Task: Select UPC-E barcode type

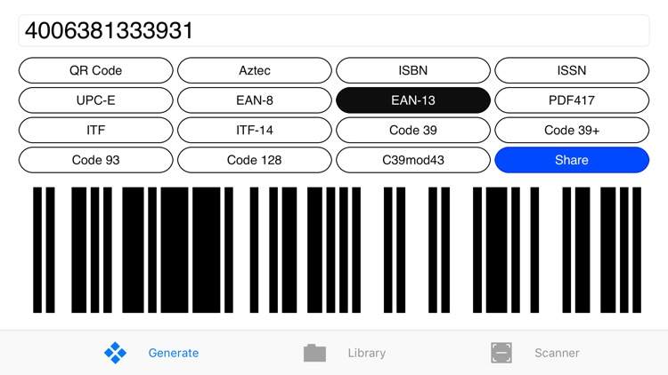Action: [96, 100]
